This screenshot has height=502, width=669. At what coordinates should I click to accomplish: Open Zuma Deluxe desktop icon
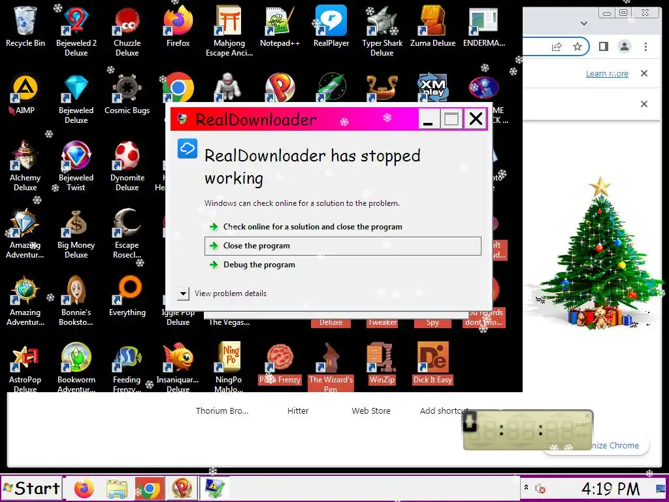point(432,25)
